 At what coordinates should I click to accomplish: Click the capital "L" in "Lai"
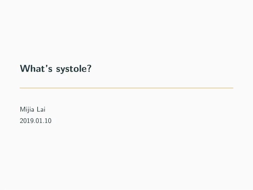(38, 109)
